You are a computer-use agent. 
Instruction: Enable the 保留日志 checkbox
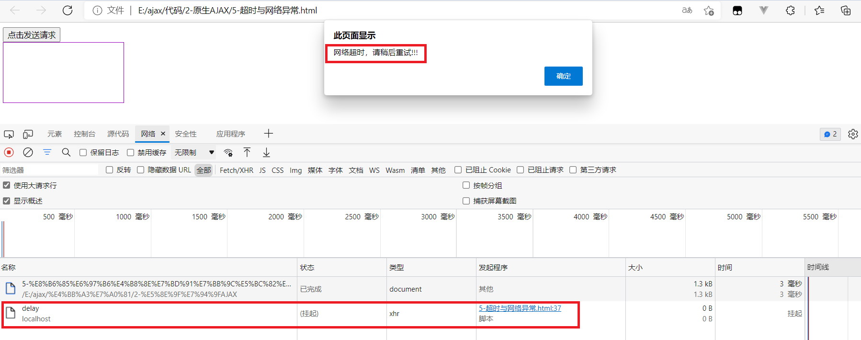point(83,152)
